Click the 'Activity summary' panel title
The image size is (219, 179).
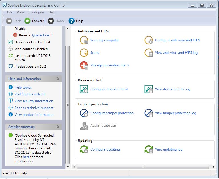tap(21, 127)
